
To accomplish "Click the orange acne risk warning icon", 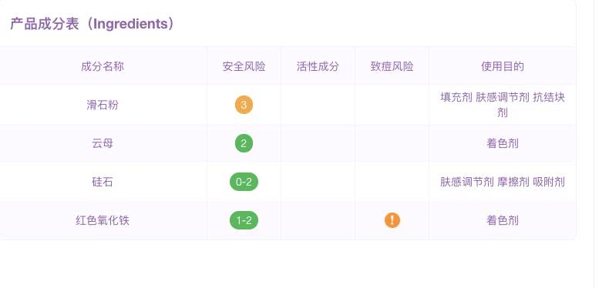I will pyautogui.click(x=392, y=220).
